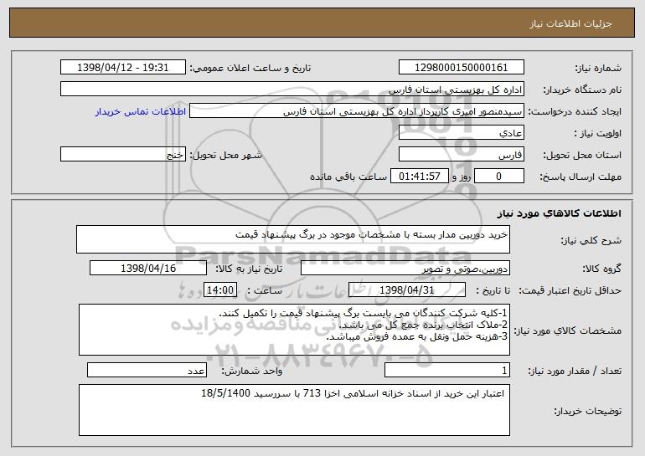Click the حداقل تاریخ اعتبار قیمت label
This screenshot has height=456, width=645.
tap(570, 291)
